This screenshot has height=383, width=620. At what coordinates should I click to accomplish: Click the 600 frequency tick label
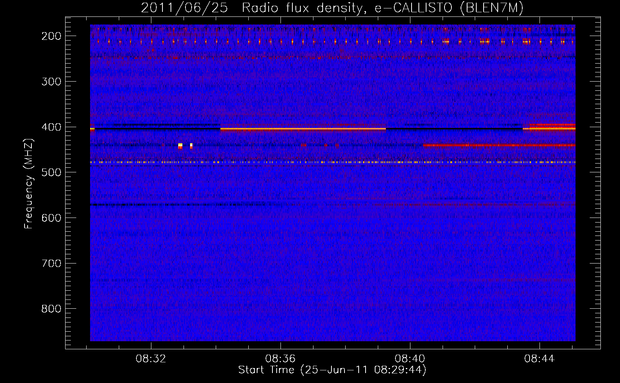pos(51,218)
